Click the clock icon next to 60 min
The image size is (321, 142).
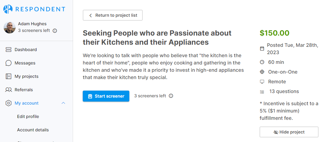[x=262, y=62]
